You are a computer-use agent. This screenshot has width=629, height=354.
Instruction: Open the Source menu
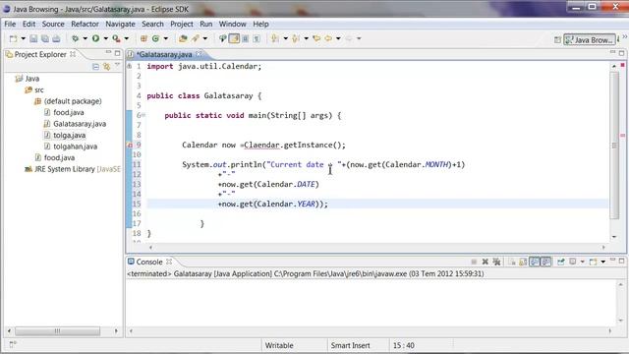click(53, 24)
